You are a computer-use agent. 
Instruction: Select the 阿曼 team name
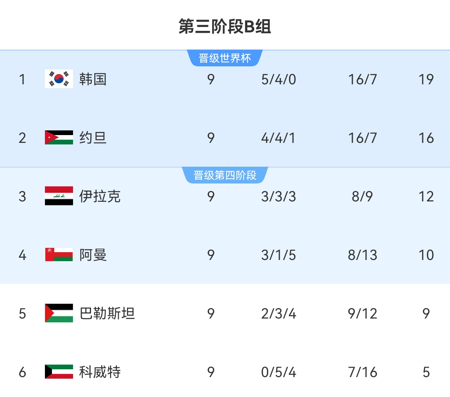click(x=93, y=255)
